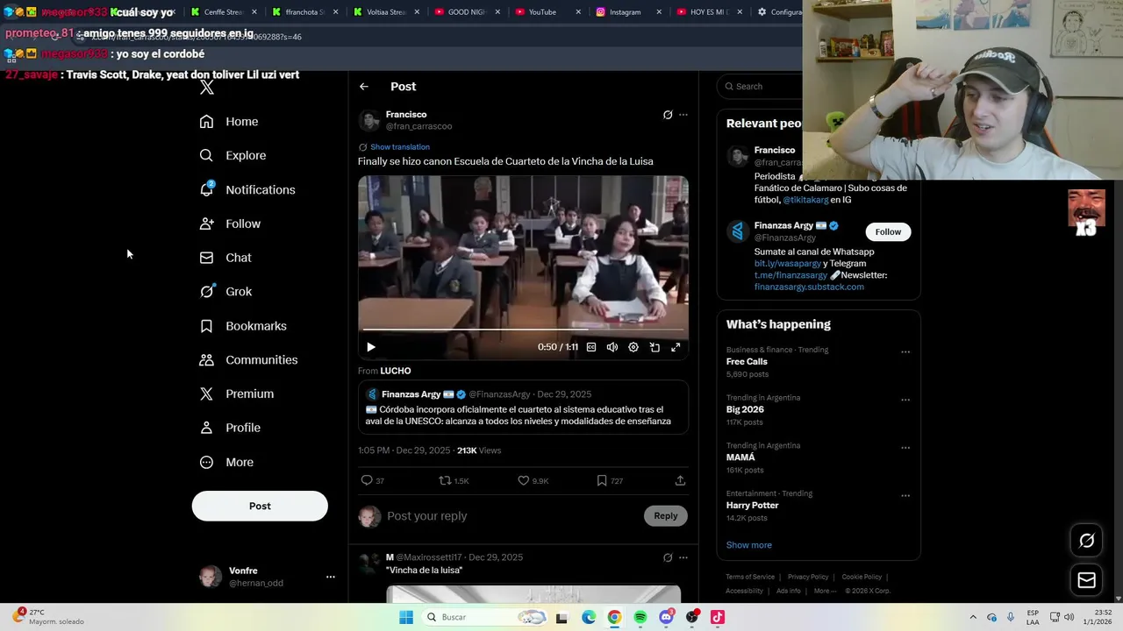Open the Follow section in the sidebar
Viewport: 1123px width, 631px height.
tap(230, 224)
